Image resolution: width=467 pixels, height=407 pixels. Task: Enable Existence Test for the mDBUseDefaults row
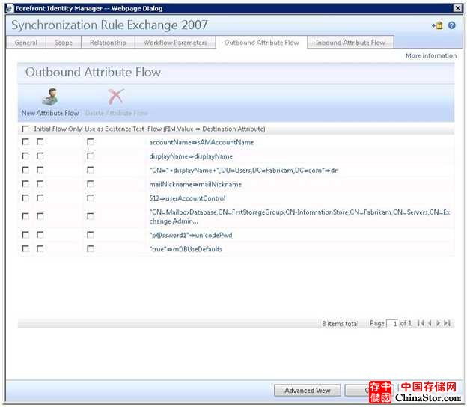91,249
